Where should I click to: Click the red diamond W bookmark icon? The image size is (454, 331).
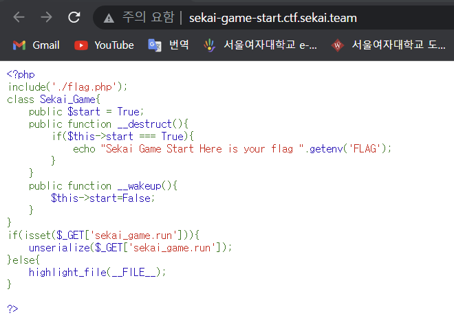[337, 45]
